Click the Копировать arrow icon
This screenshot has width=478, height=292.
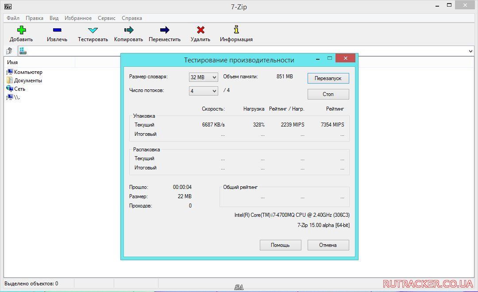pos(129,30)
